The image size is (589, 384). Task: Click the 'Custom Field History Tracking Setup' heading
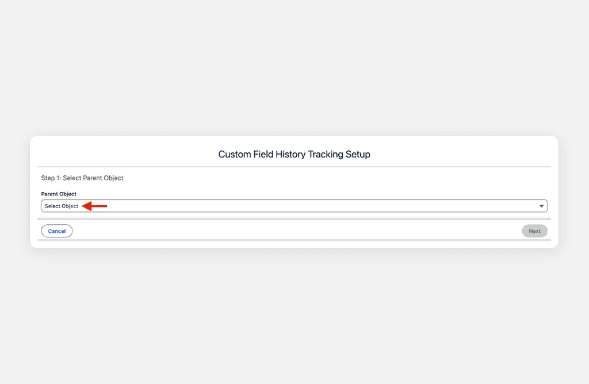click(x=294, y=154)
